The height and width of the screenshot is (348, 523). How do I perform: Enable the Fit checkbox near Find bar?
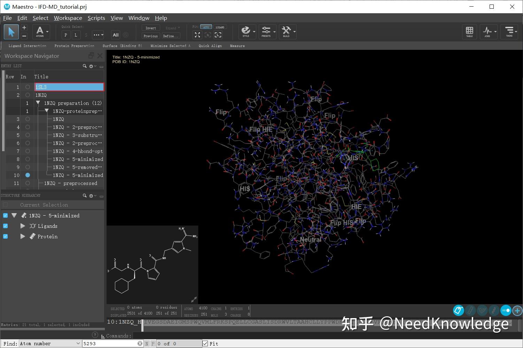coord(205,343)
